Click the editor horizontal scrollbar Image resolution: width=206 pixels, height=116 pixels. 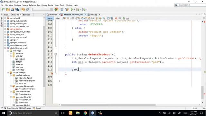[108, 105]
